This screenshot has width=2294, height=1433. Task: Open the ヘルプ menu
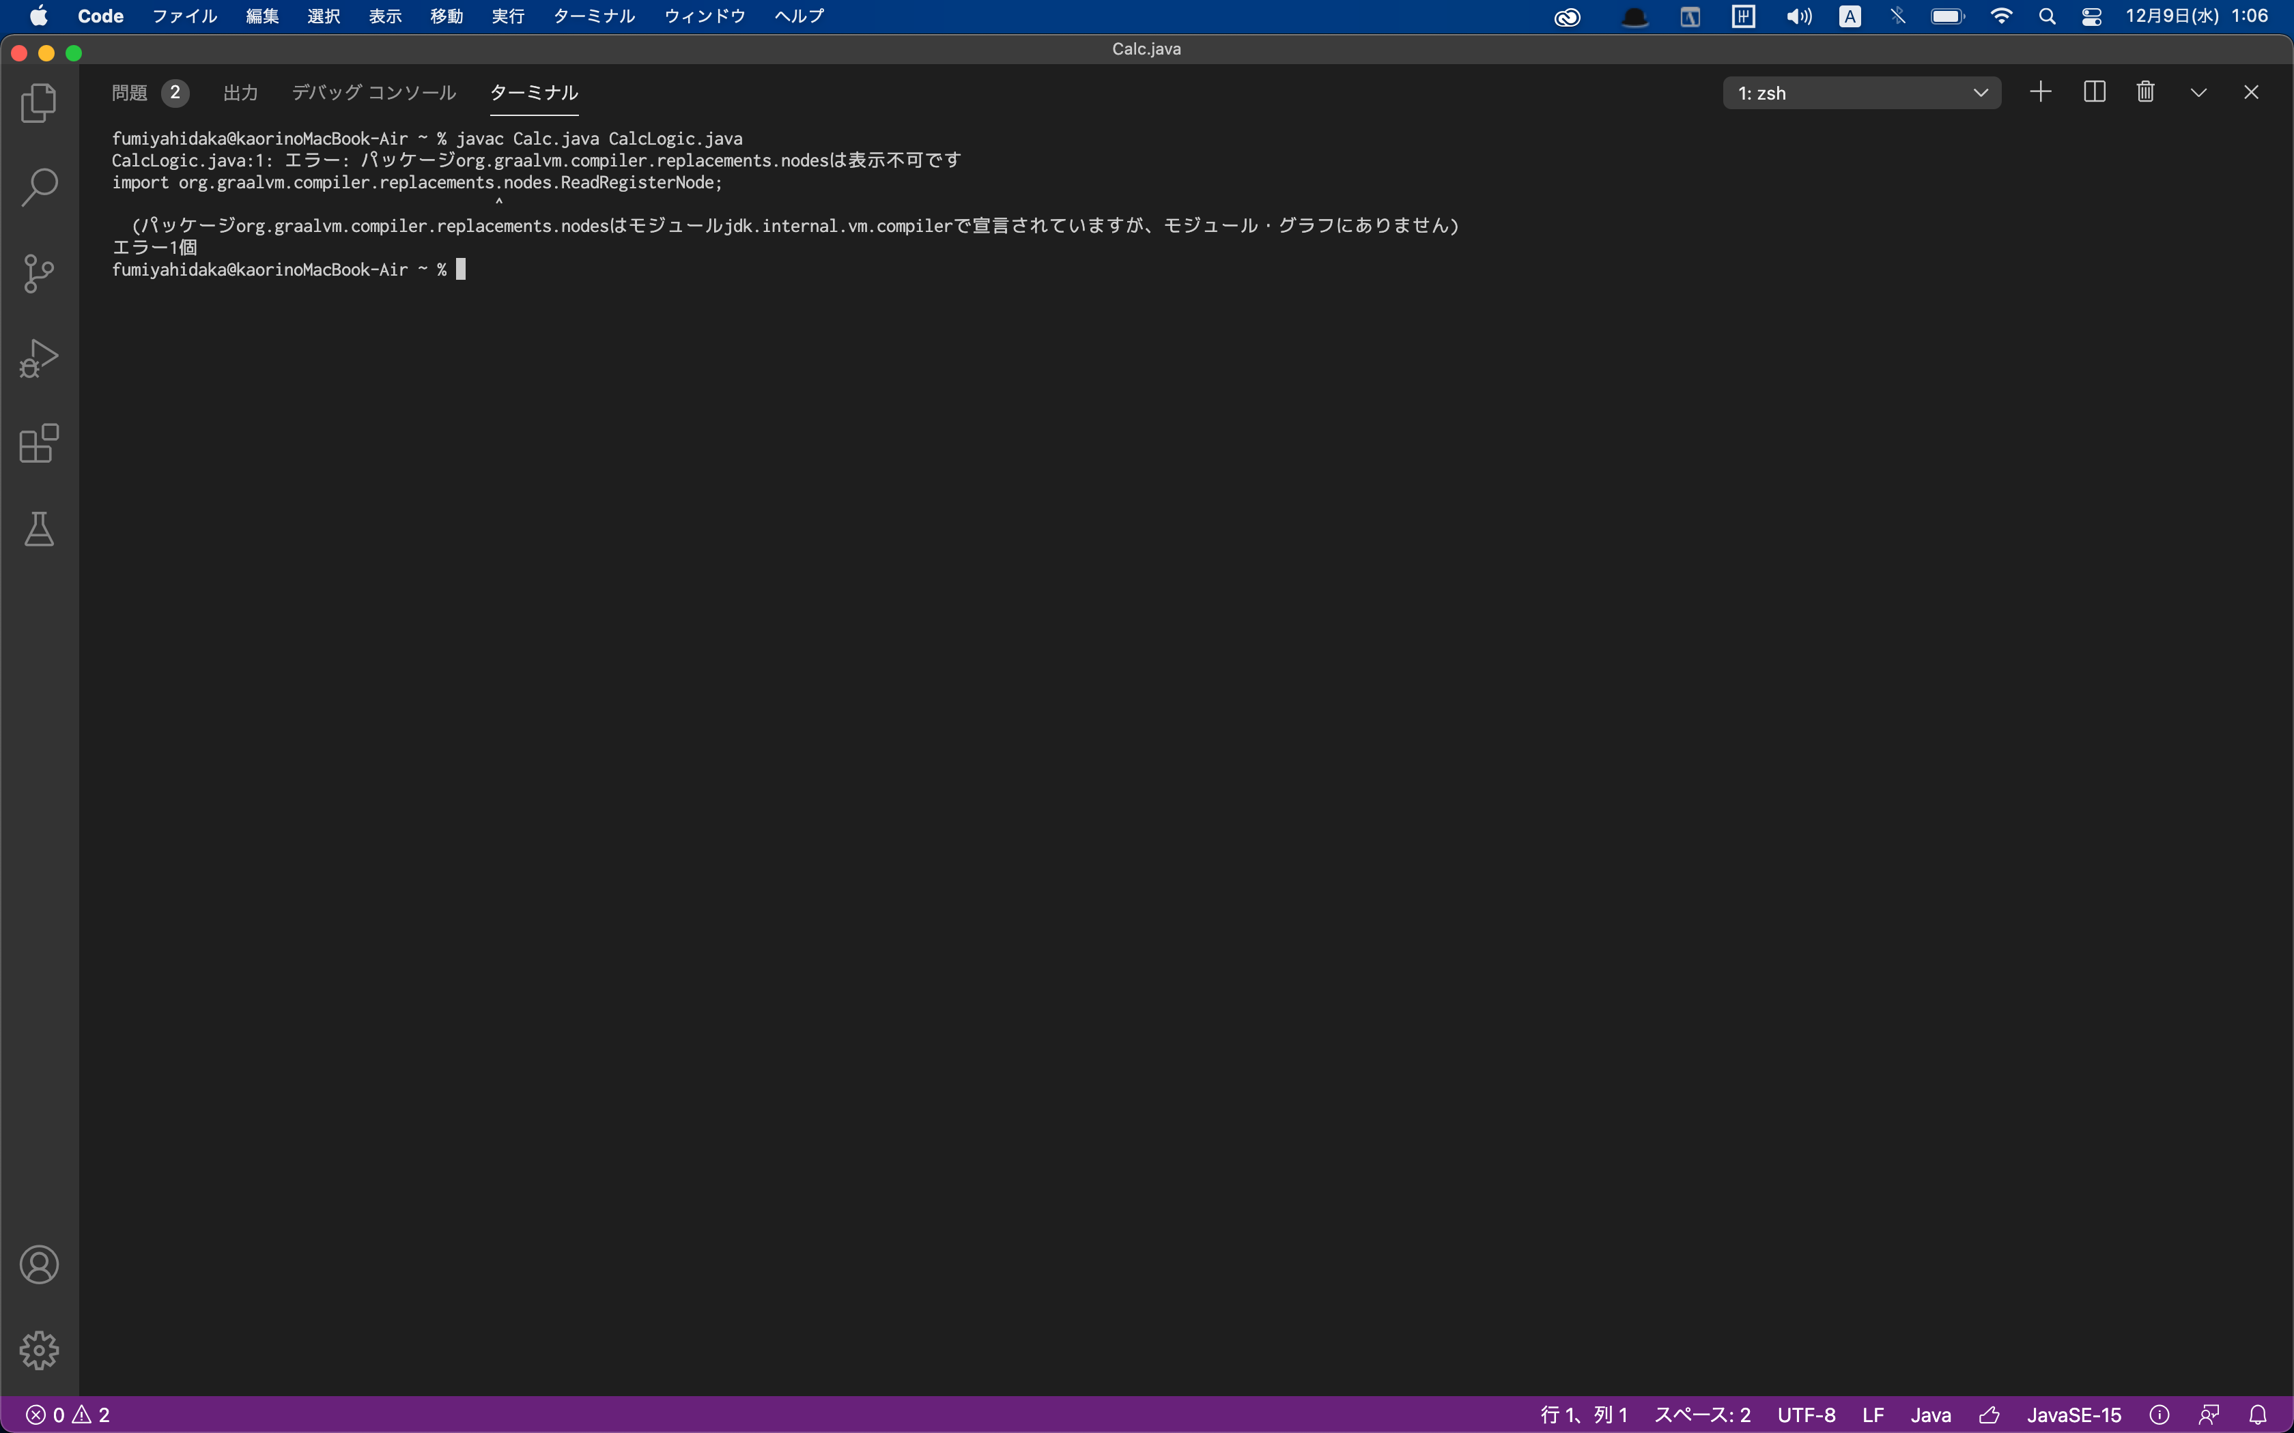pos(799,16)
